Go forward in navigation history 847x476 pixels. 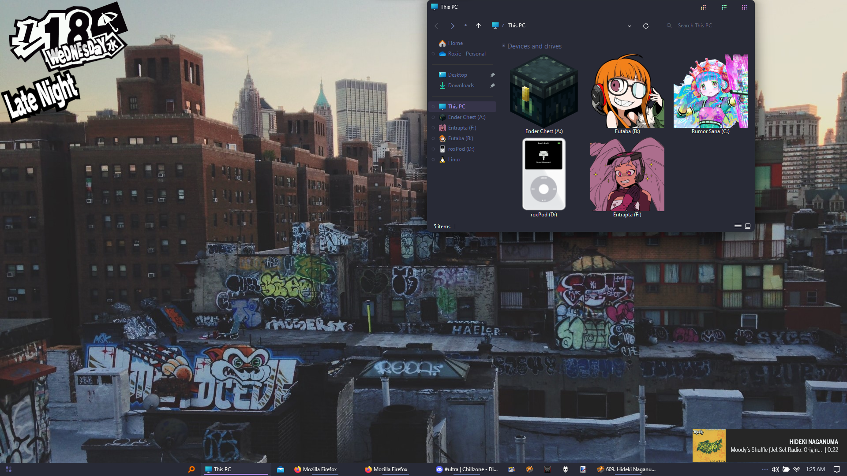click(x=452, y=26)
